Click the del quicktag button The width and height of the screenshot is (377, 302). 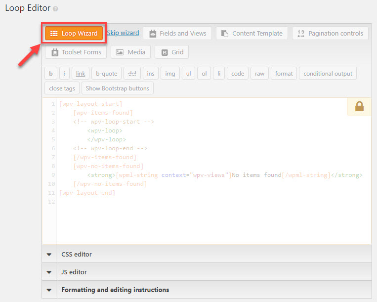[x=132, y=73]
